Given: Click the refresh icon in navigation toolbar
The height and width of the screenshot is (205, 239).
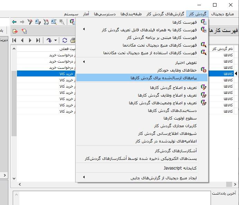Looking at the screenshot, I should click(65, 40).
